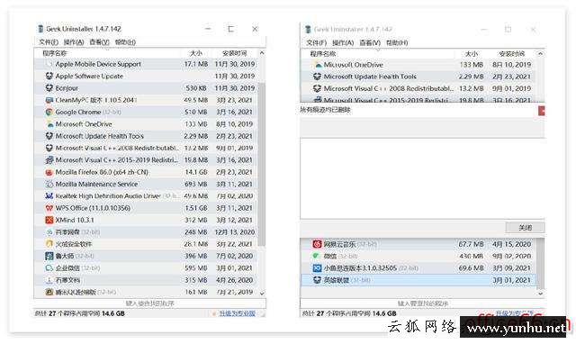Sort by 安装时间 column in right window
The image size is (576, 344).
click(512, 54)
